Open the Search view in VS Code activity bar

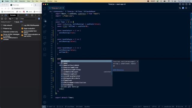(x=45, y=14)
